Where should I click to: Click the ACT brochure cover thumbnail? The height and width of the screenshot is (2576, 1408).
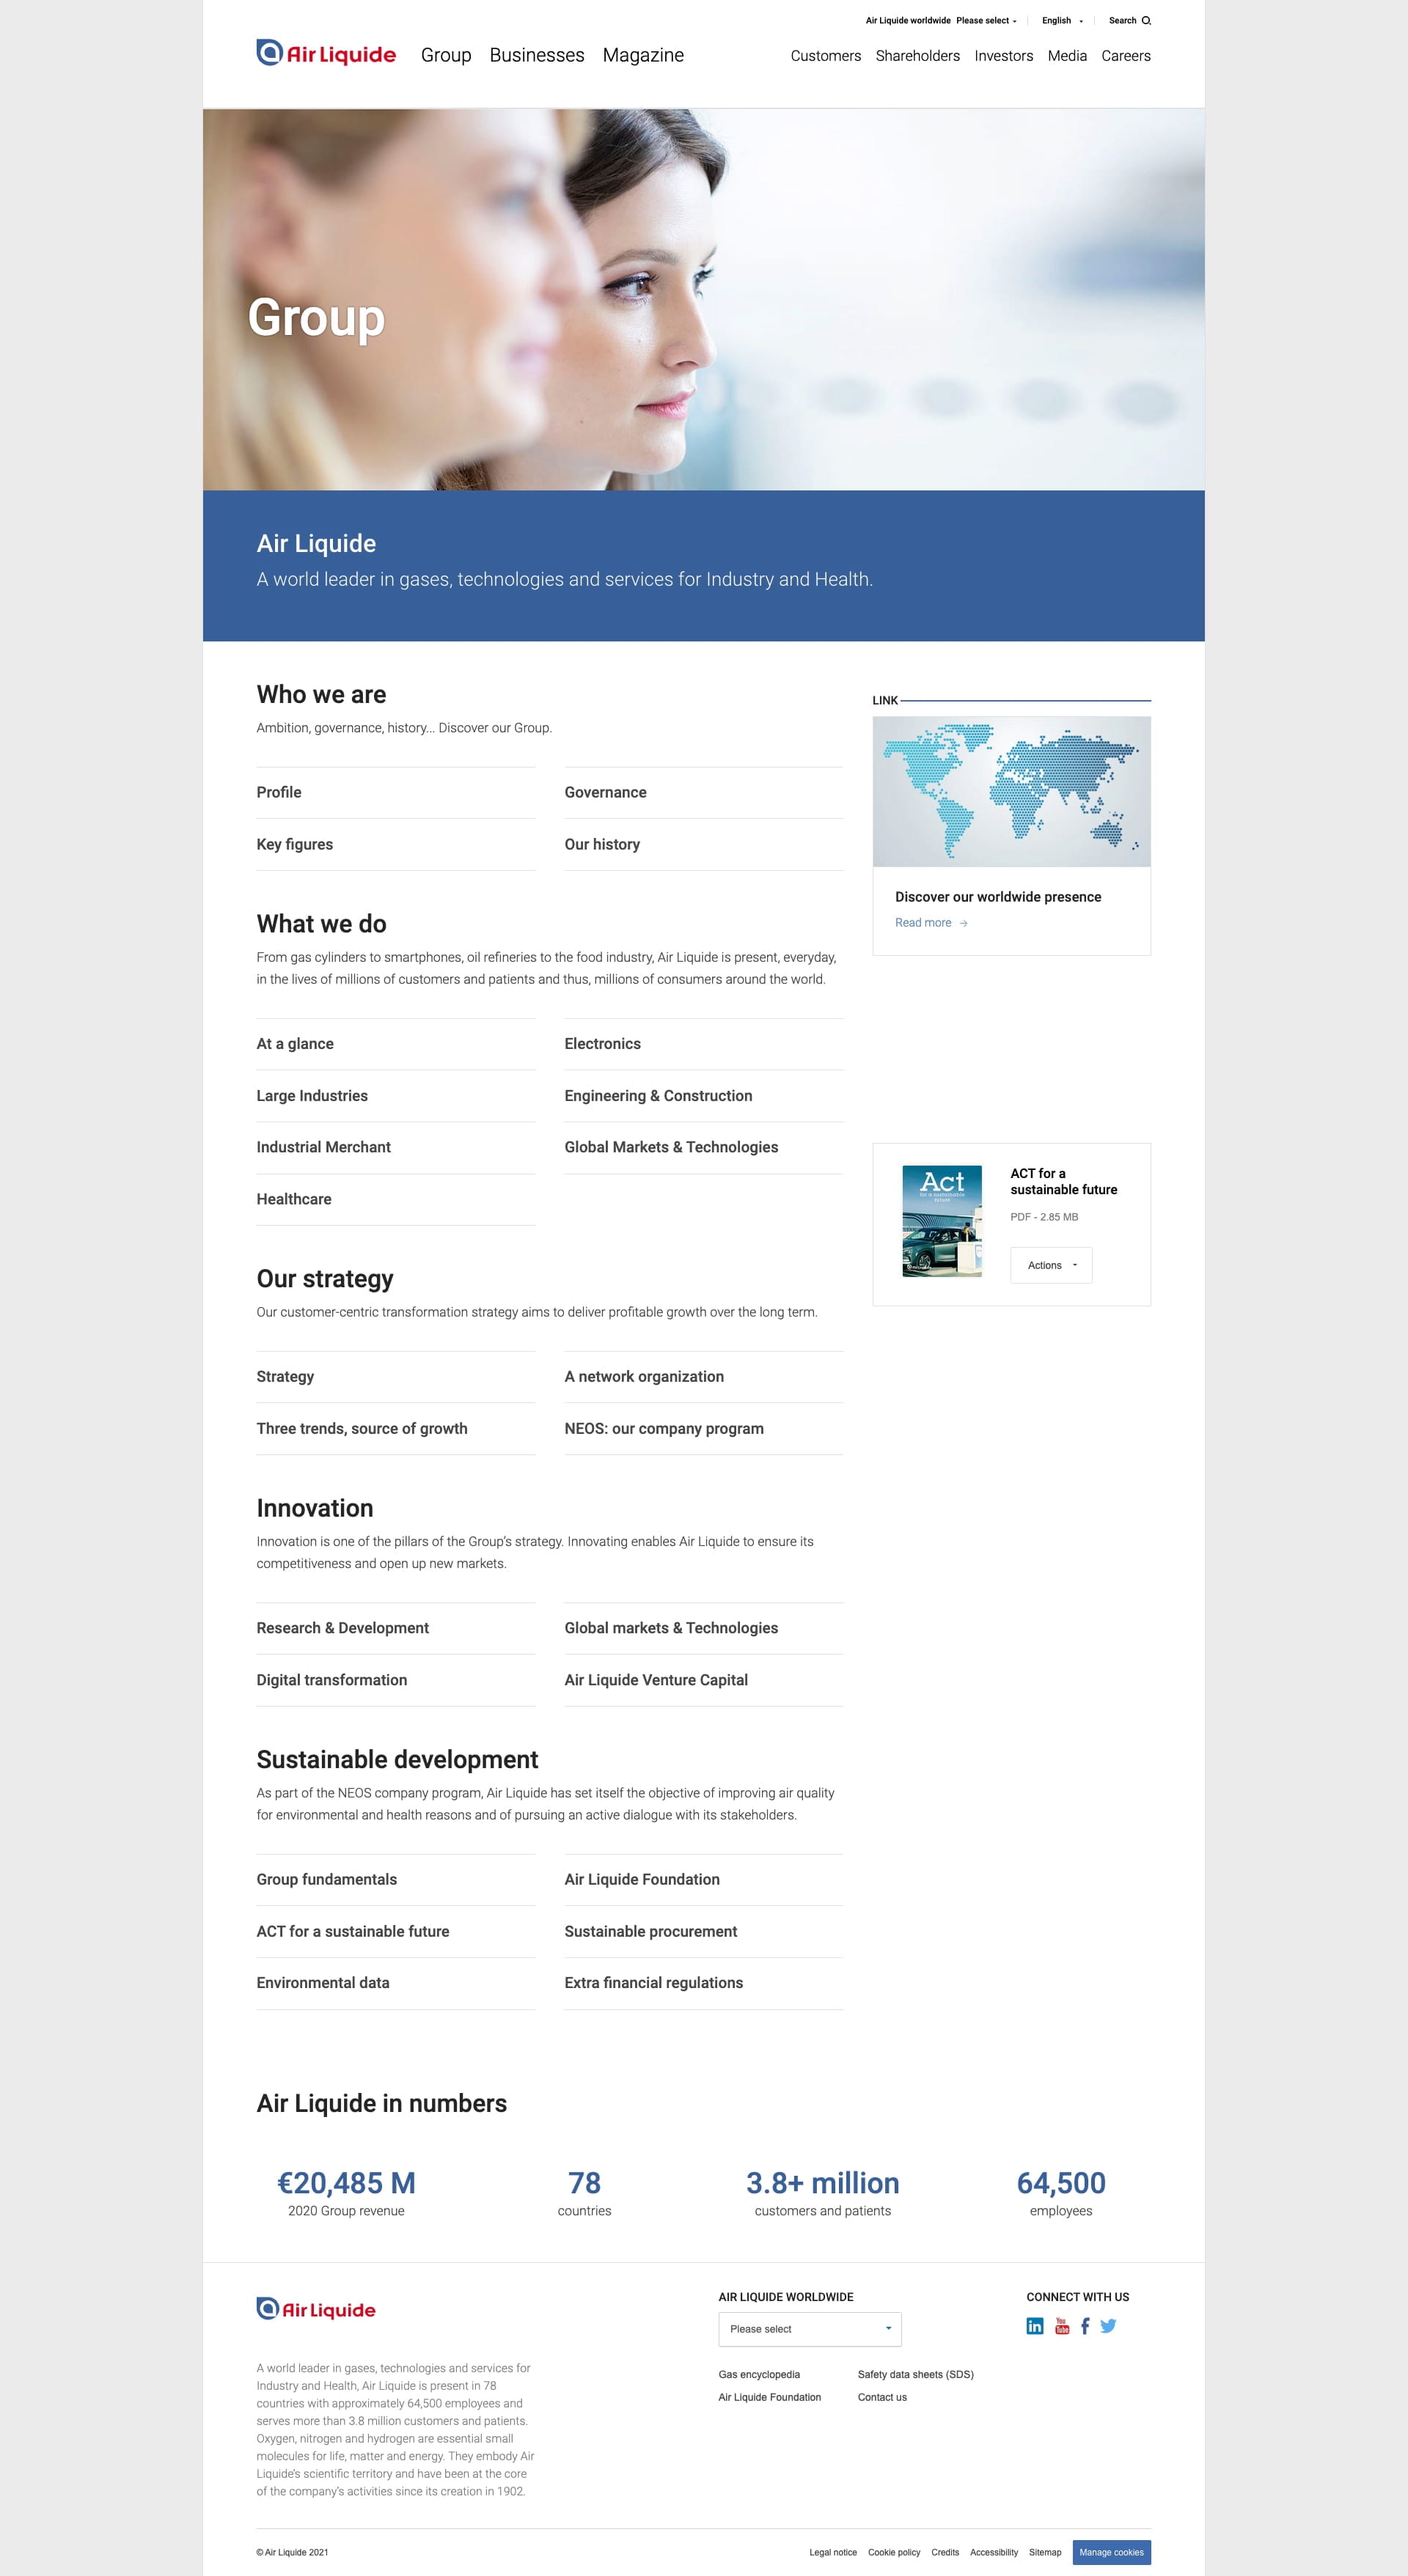[942, 1221]
